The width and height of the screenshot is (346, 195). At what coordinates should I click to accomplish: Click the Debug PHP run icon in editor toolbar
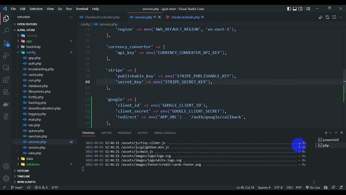click(x=321, y=17)
